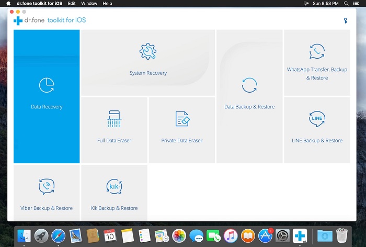Open the Window menu
The image size is (366, 247).
pos(89,4)
